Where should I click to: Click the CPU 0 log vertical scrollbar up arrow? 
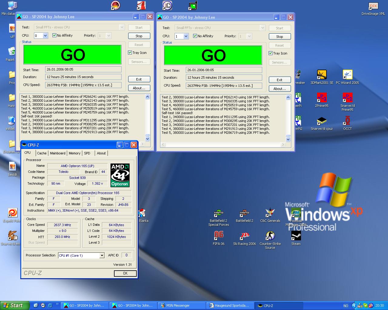click(148, 97)
